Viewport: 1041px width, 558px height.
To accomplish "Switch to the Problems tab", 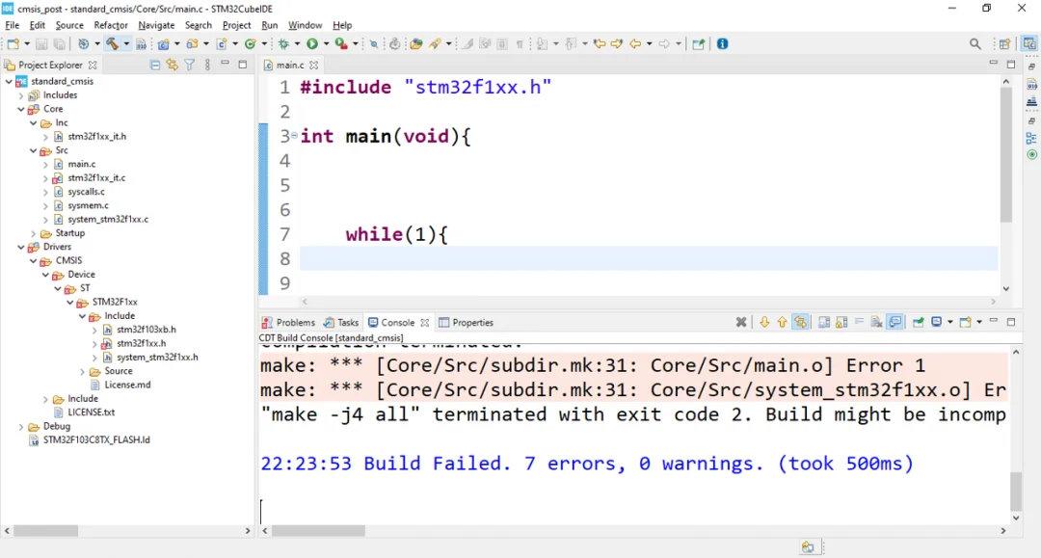I will [x=288, y=323].
